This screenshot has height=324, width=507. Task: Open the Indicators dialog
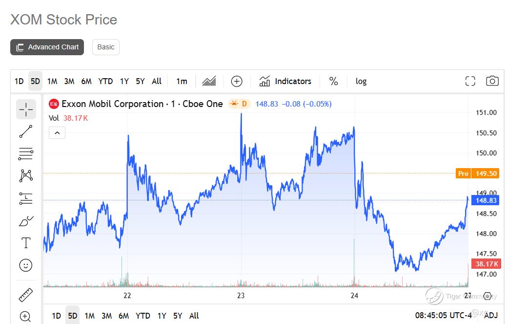(285, 81)
